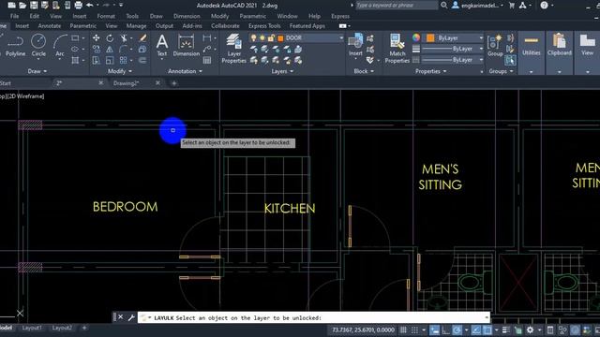
Task: Switch to the Layout1 tab
Action: coord(32,328)
